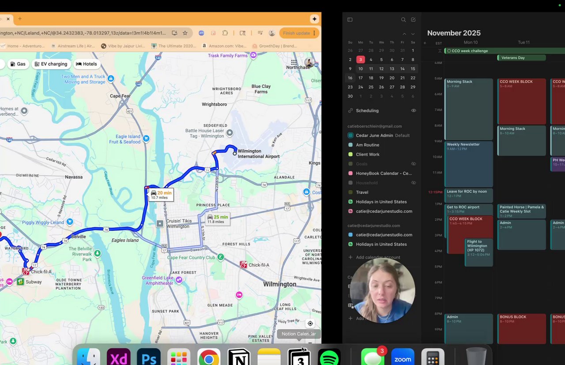Show your location on the map
Image resolution: width=565 pixels, height=365 pixels.
pyautogui.click(x=310, y=324)
